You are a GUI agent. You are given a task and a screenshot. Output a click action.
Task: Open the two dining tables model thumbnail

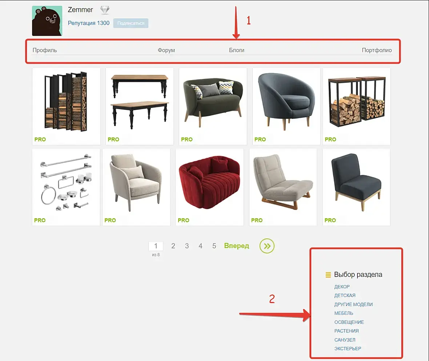pos(140,107)
